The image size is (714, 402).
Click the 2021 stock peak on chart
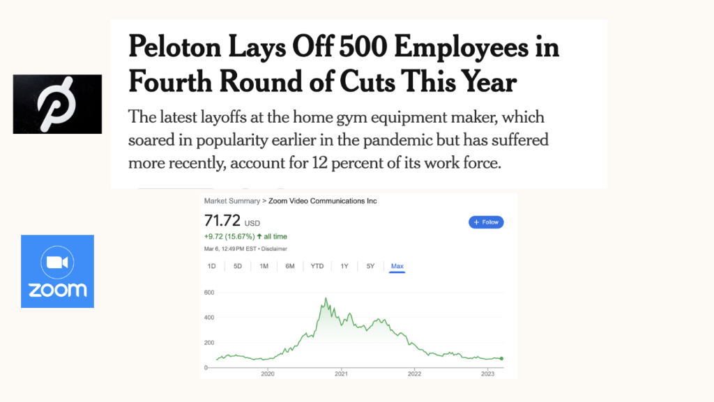[x=326, y=299]
